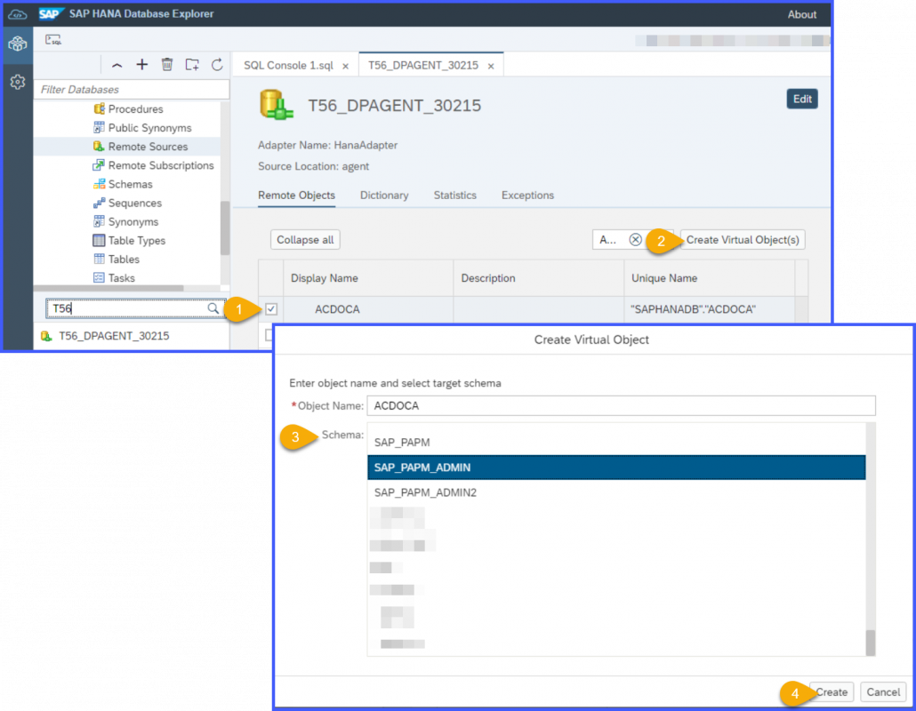
Task: Select SAP_PAPM_ADMIN schema option
Action: click(616, 467)
